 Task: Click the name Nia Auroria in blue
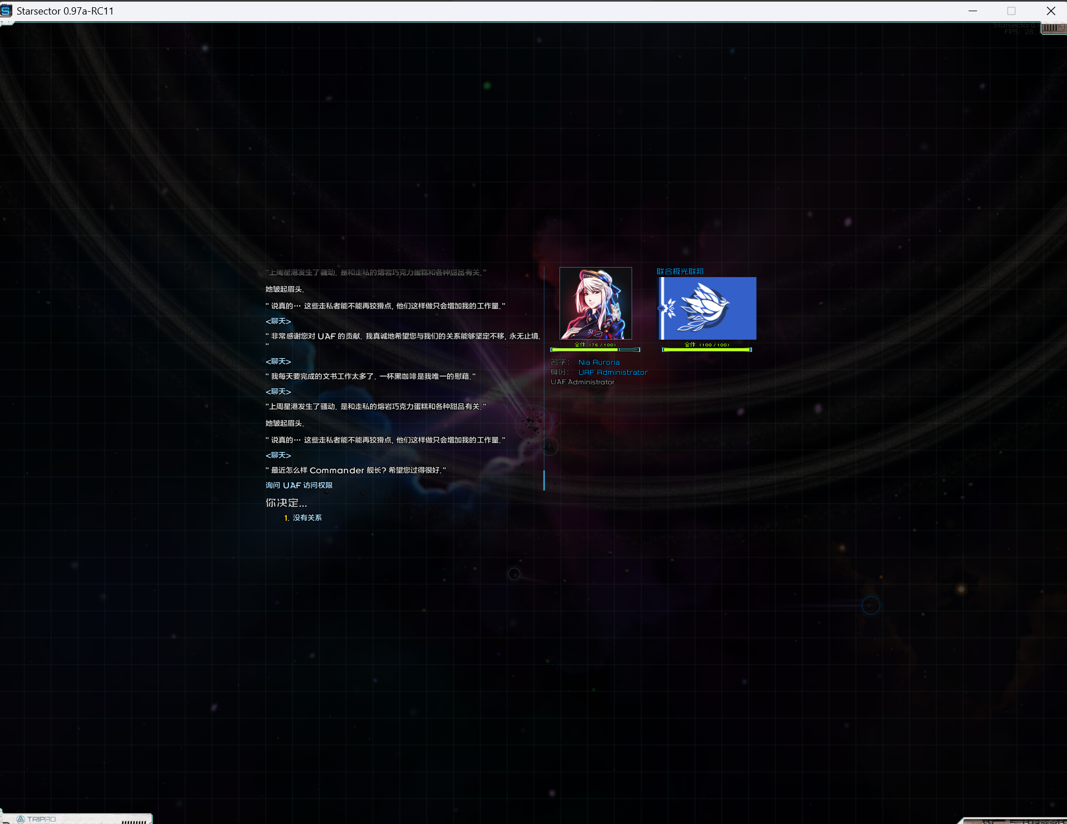coord(599,363)
